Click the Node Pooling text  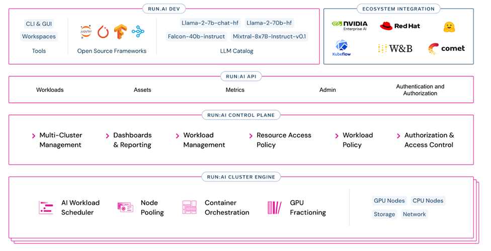(x=152, y=207)
